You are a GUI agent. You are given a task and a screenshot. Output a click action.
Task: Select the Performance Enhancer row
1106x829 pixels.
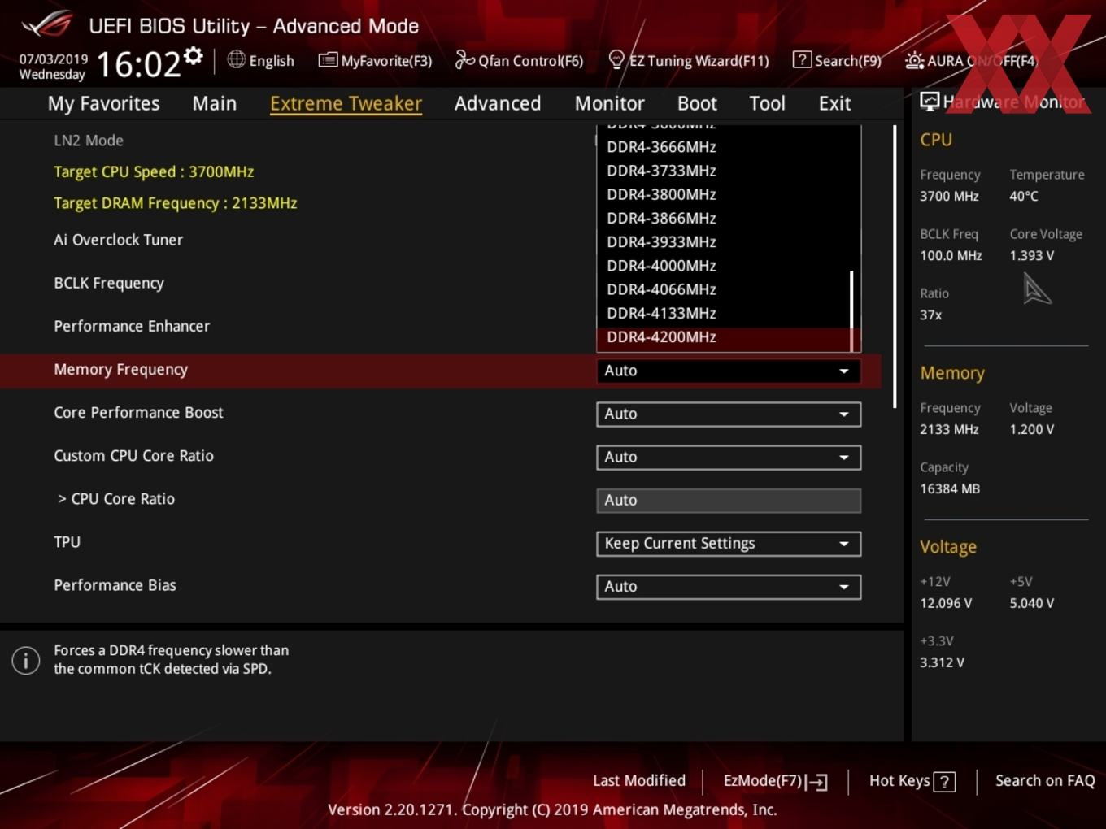tap(132, 326)
